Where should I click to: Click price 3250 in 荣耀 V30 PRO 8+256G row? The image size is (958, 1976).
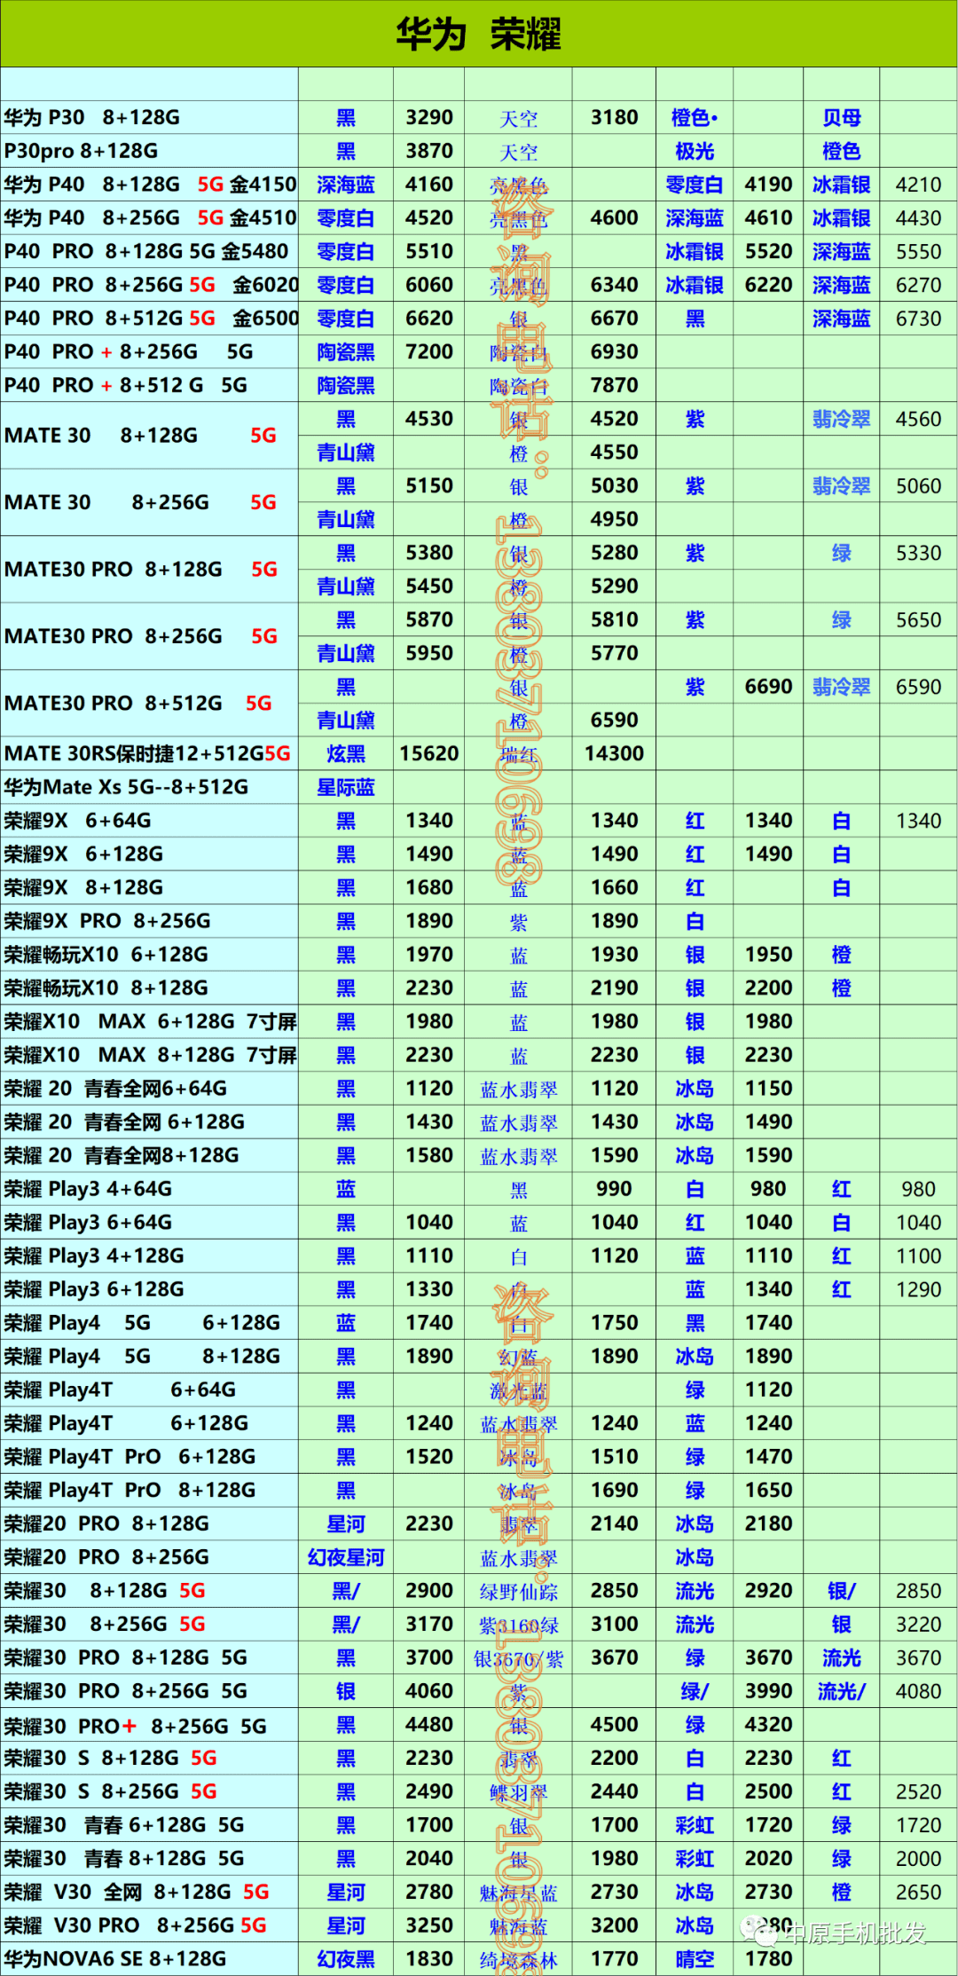[429, 1926]
